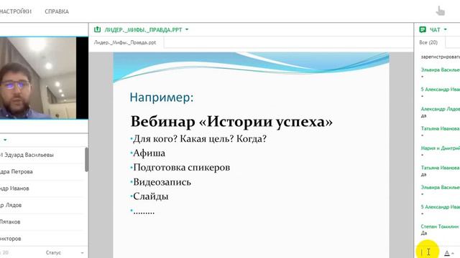Viewport: 460px width, 258px height.
Task: Open the text formatting A dropdown in chat
Action: (x=448, y=253)
